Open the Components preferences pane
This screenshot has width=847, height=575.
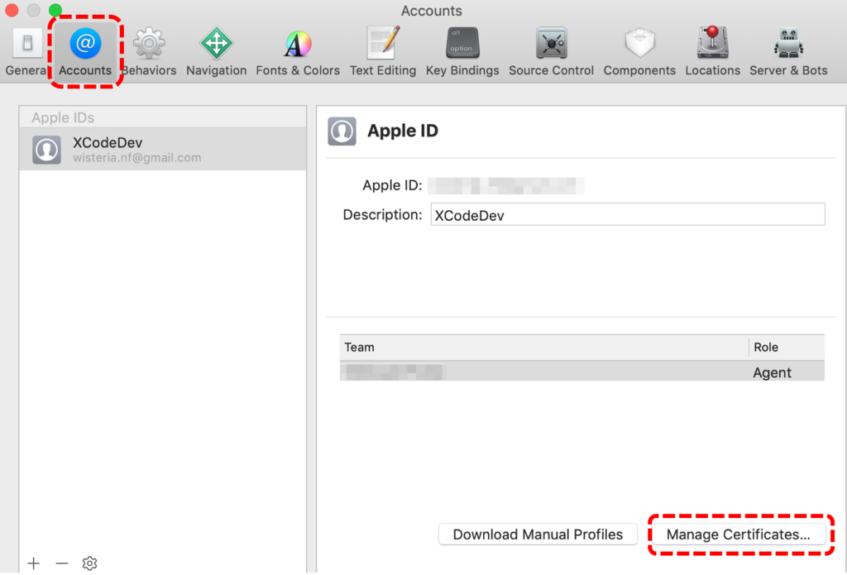[x=639, y=51]
